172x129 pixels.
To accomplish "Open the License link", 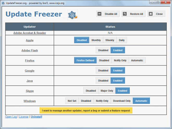I will coord(24,117).
